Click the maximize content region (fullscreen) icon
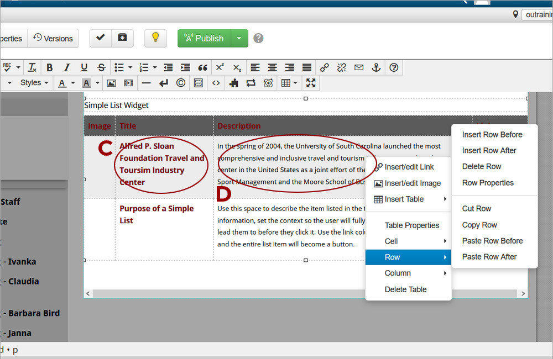 (x=311, y=83)
